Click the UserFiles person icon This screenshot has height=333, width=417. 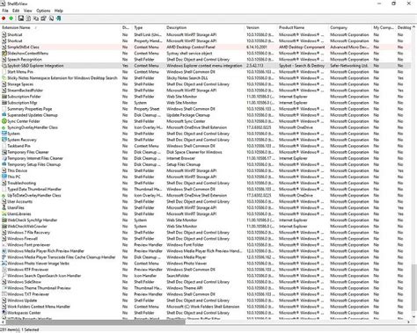coord(4,207)
